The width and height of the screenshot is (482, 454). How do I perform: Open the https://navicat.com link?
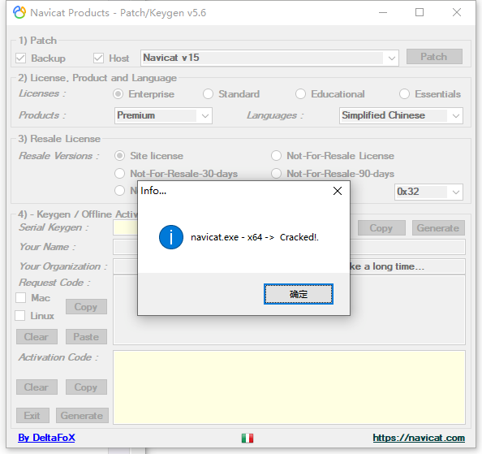tap(419, 438)
